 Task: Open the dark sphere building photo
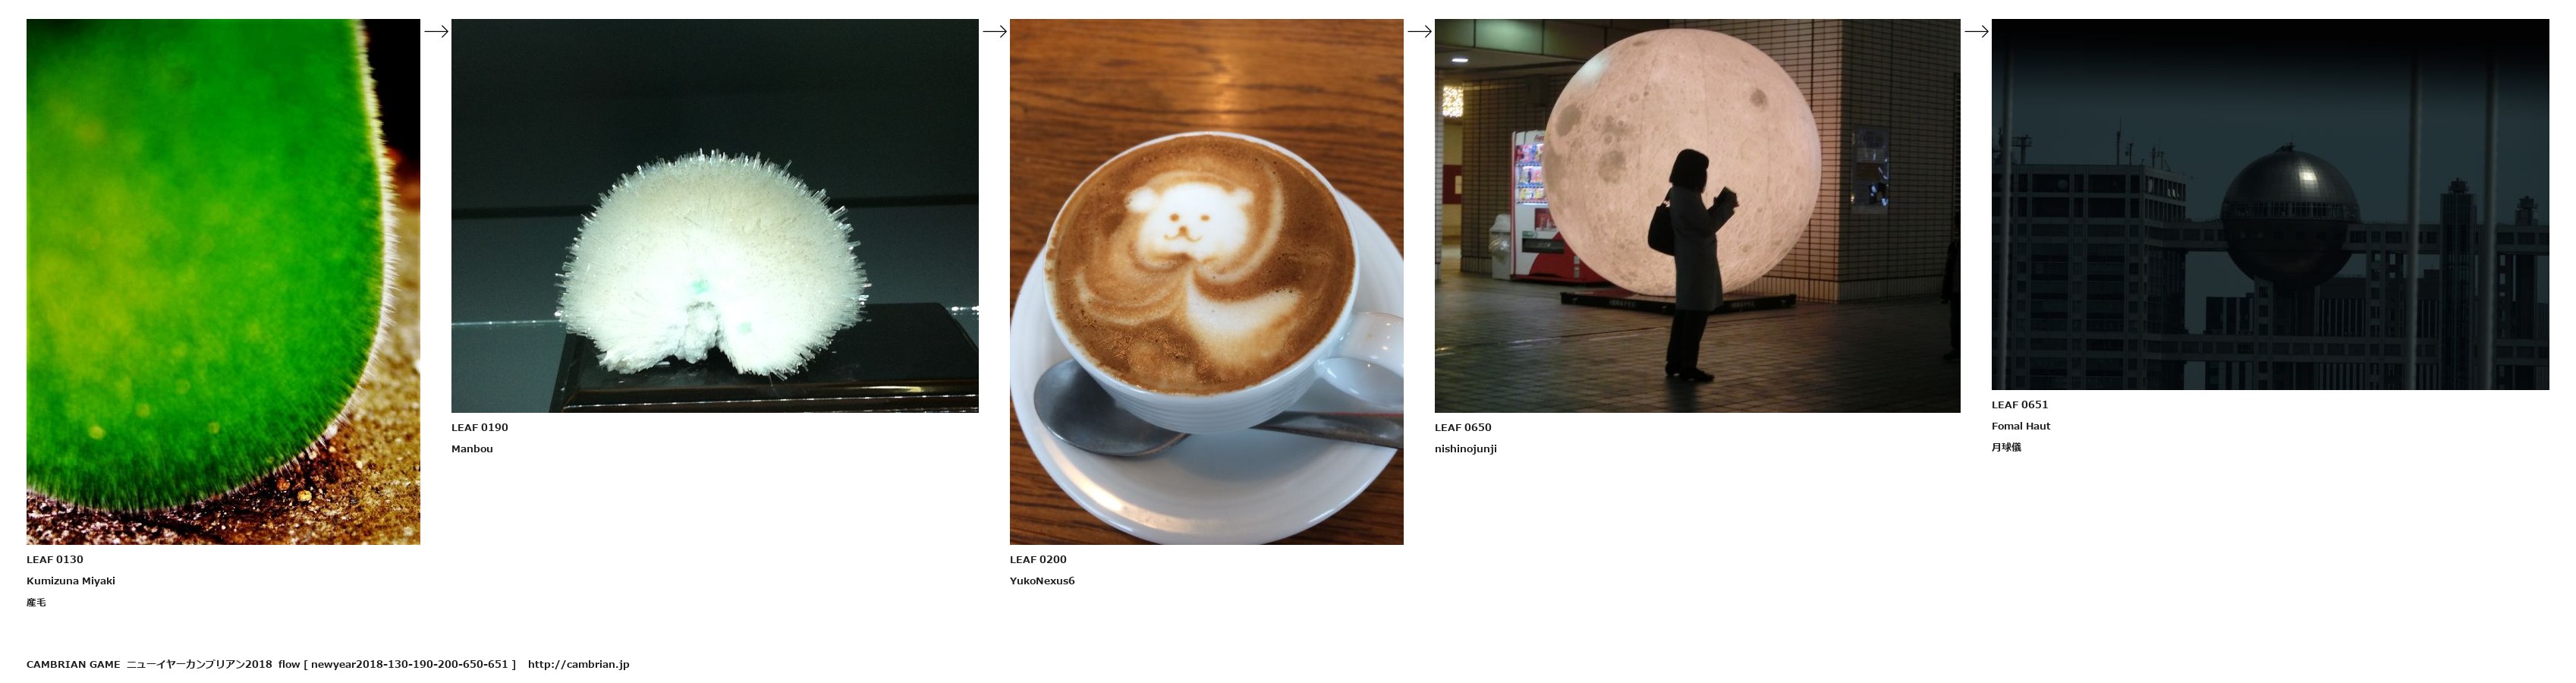pyautogui.click(x=2270, y=204)
